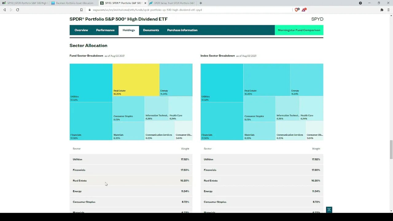This screenshot has height=221, width=393.
Task: Open the Documents section tab
Action: point(151,30)
